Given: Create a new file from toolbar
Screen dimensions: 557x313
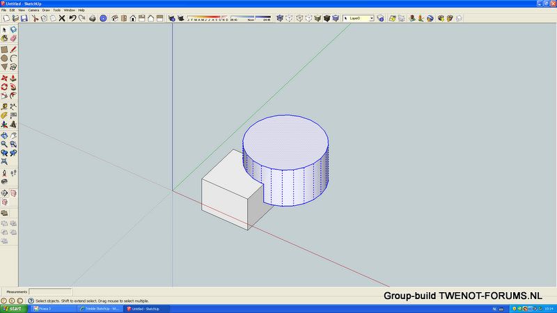Looking at the screenshot, I should [x=6, y=18].
